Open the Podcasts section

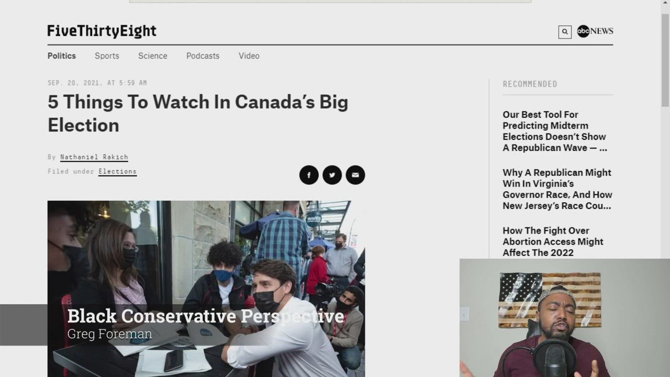203,56
